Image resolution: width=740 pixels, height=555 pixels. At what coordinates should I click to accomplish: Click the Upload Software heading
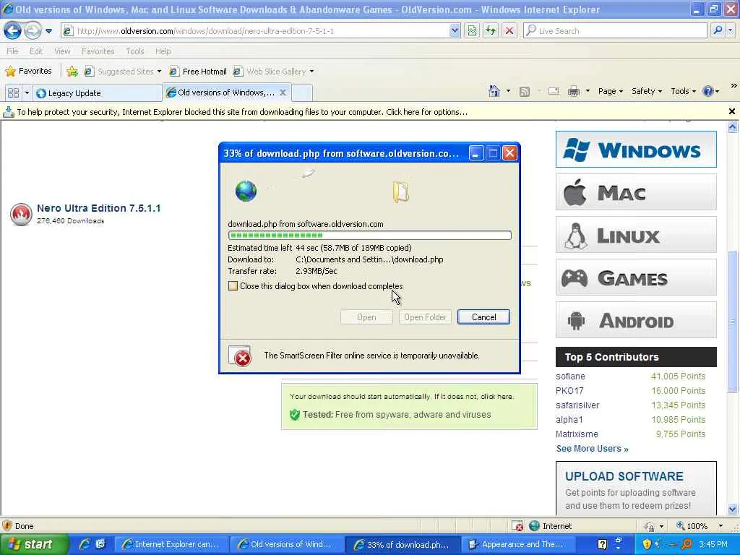click(624, 476)
